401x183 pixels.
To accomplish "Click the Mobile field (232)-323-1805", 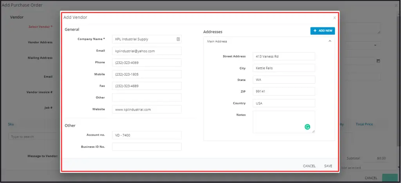I will [x=147, y=74].
